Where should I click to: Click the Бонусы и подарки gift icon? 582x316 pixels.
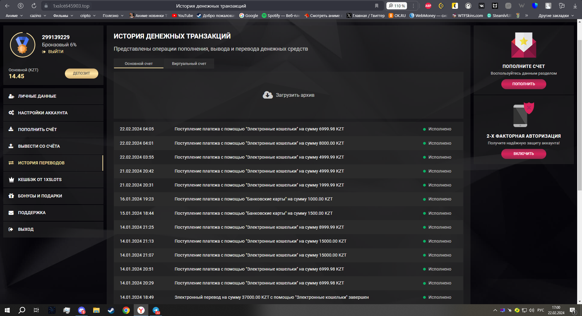11,196
